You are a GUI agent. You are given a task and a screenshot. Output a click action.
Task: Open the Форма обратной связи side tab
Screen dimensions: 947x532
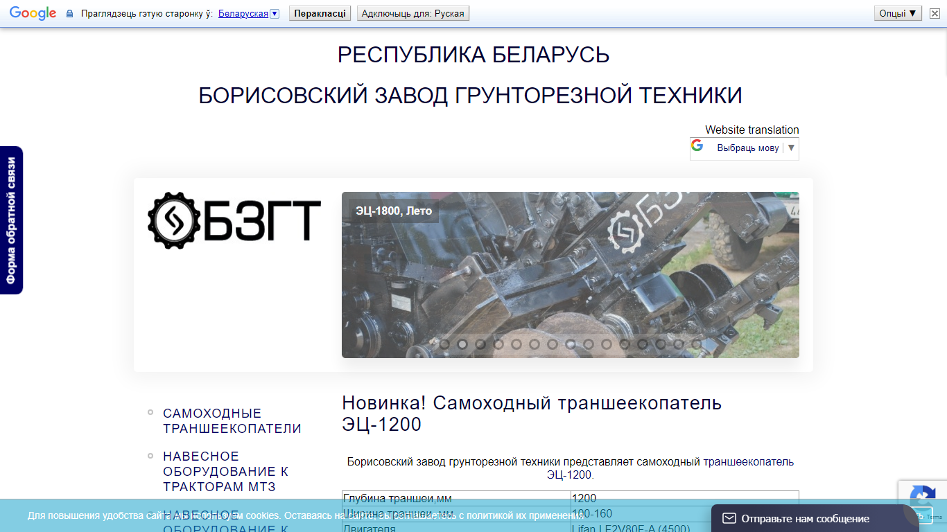[x=11, y=220]
